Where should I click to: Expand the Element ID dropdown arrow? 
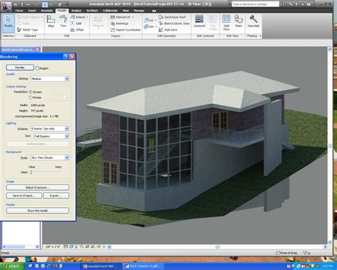point(132,17)
